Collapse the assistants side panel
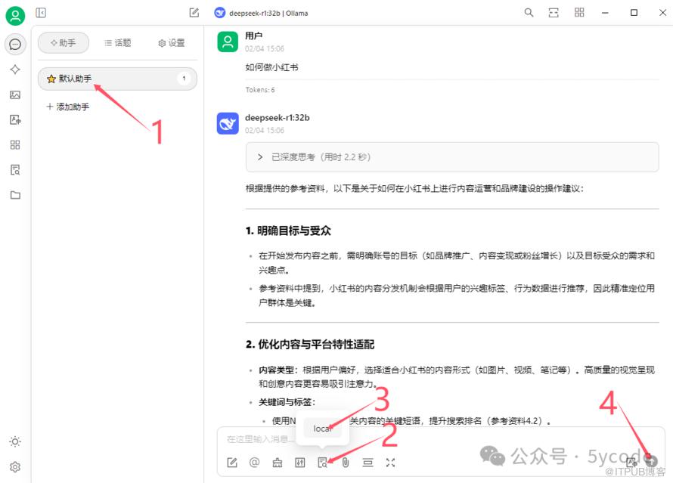 (x=41, y=12)
